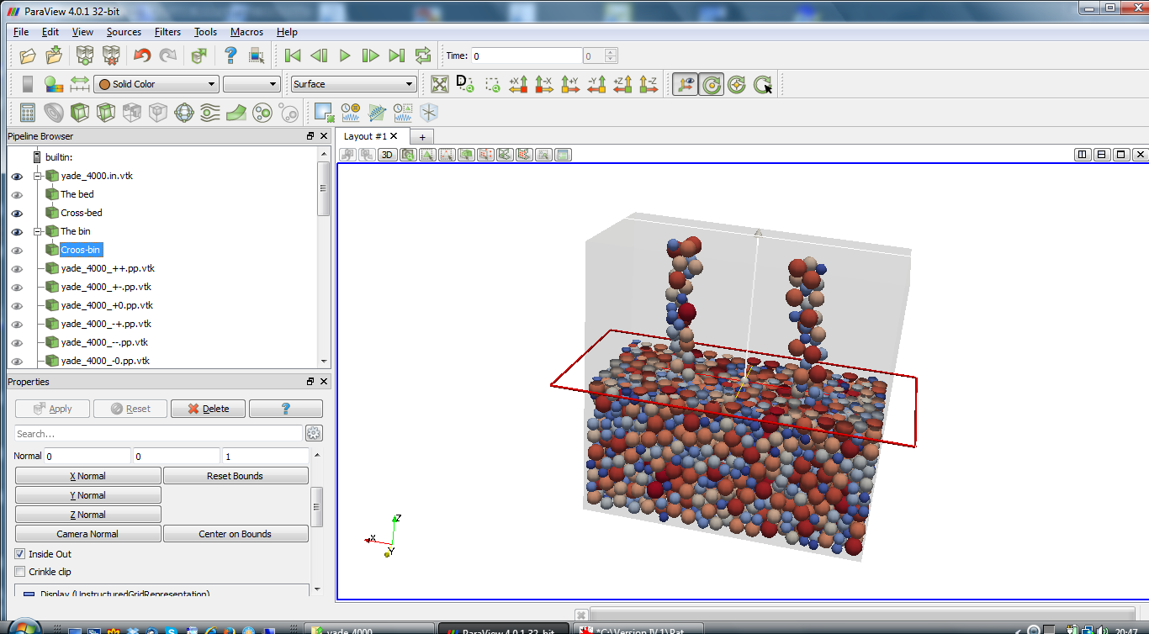Uncheck the Inside Out option
The image size is (1149, 634).
coord(19,553)
